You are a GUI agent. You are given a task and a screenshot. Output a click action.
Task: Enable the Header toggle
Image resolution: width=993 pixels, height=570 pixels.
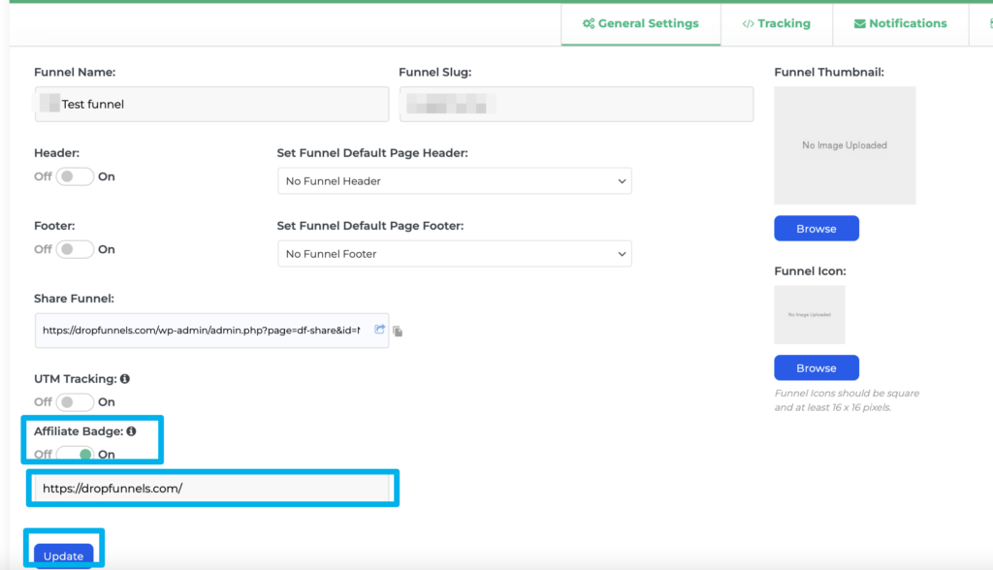point(75,176)
